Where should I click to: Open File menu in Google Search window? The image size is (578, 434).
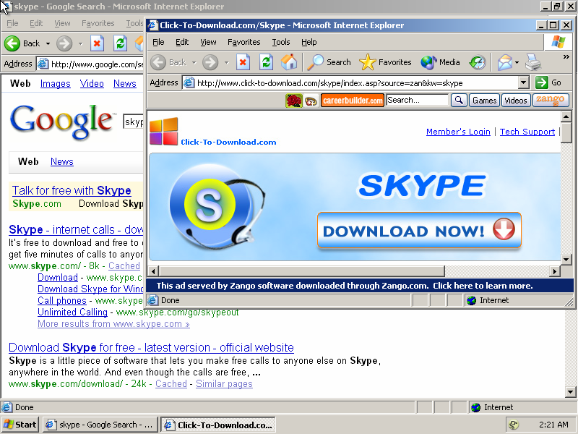pyautogui.click(x=12, y=23)
